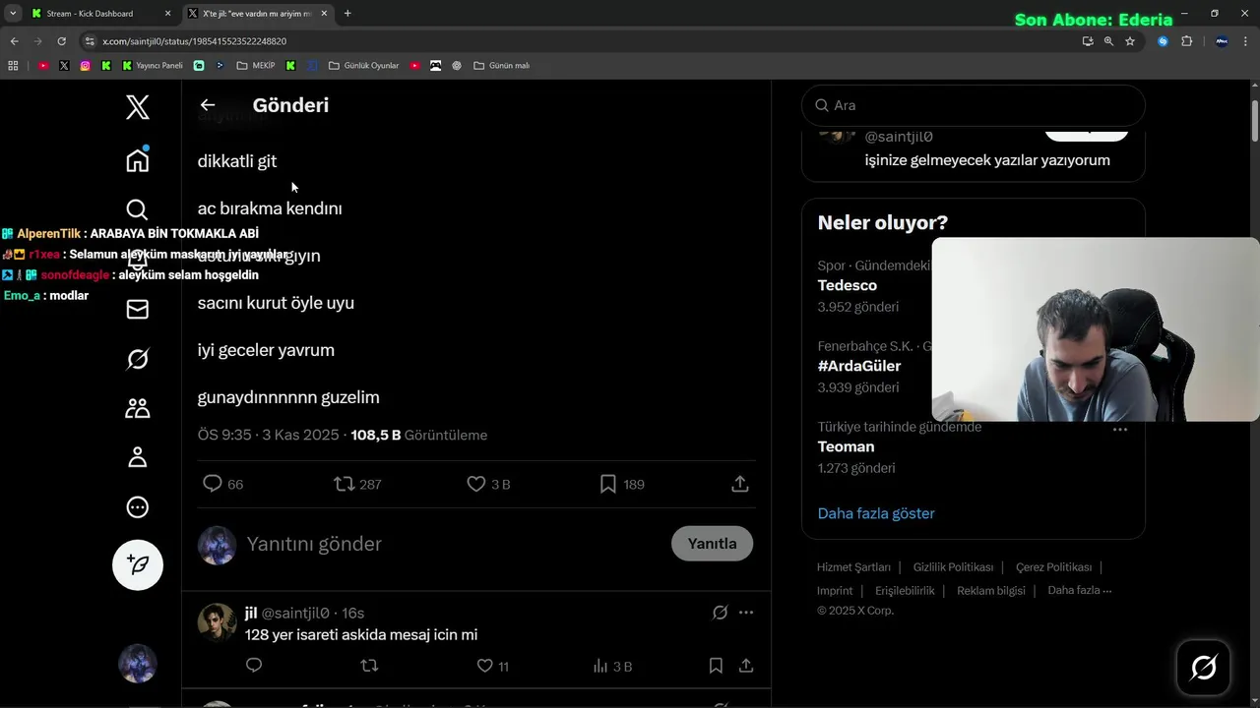
Task: Share the main post via share icon
Action: (740, 484)
